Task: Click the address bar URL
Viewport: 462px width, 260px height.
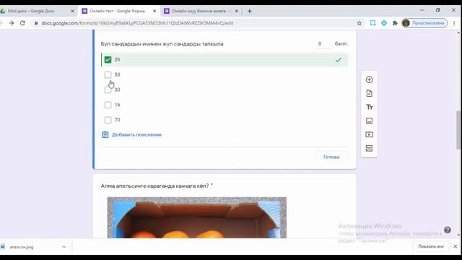Action: pos(138,23)
